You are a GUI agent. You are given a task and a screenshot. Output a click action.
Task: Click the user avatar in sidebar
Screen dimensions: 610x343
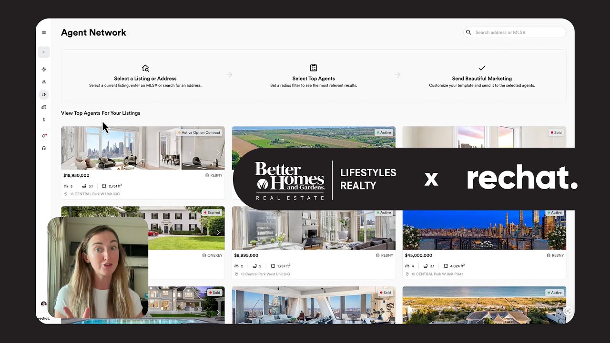44,304
